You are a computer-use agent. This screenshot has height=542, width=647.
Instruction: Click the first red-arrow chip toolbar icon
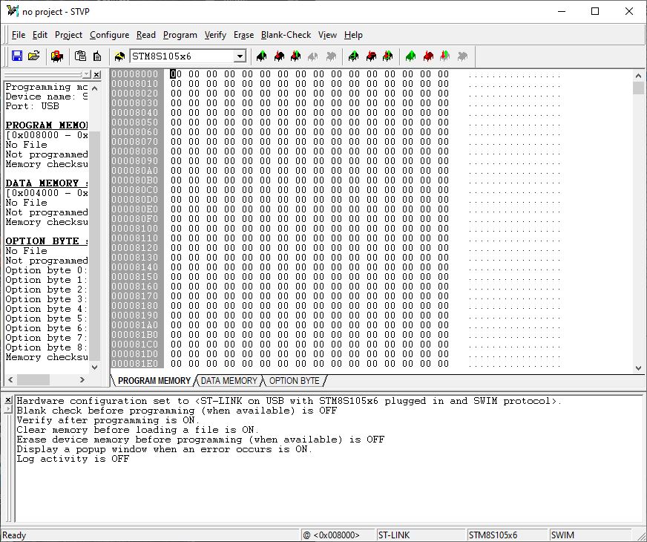point(278,56)
